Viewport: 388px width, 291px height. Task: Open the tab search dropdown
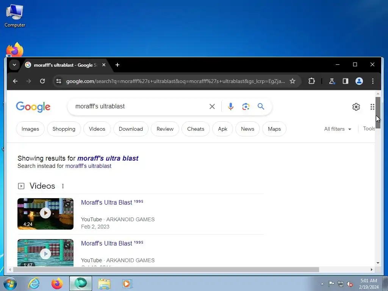coord(14,65)
